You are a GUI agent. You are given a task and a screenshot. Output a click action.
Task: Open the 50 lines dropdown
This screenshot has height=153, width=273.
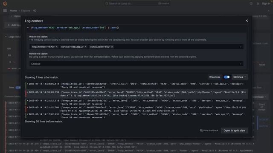click(240, 77)
